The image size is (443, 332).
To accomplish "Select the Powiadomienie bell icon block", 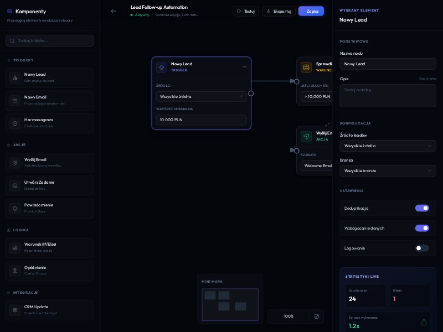I will [x=15, y=208].
